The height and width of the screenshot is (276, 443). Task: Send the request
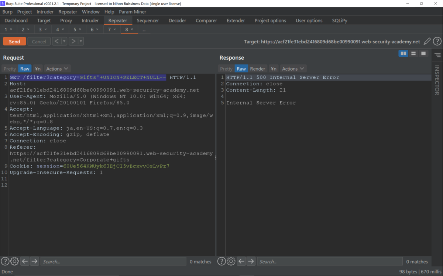tap(14, 41)
